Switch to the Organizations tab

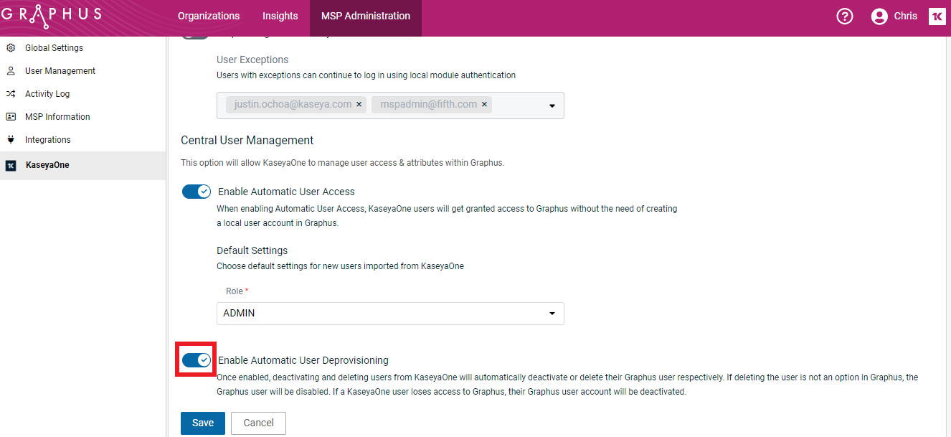tap(209, 16)
